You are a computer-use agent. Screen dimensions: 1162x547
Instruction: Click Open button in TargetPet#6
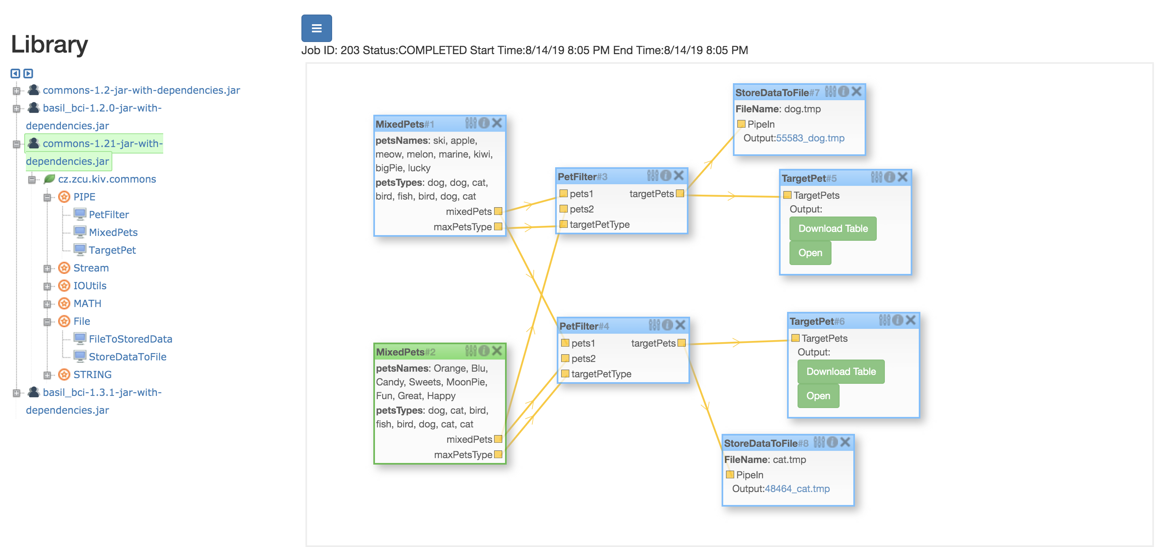[x=818, y=396]
